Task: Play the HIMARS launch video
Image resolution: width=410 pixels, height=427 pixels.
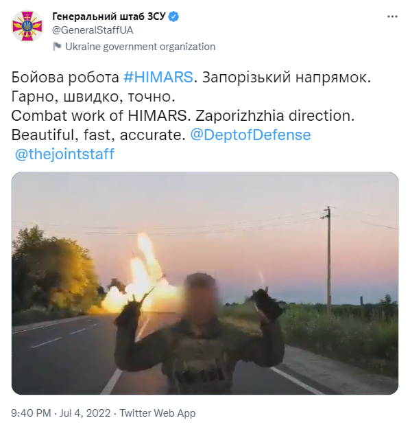Action: tap(205, 284)
